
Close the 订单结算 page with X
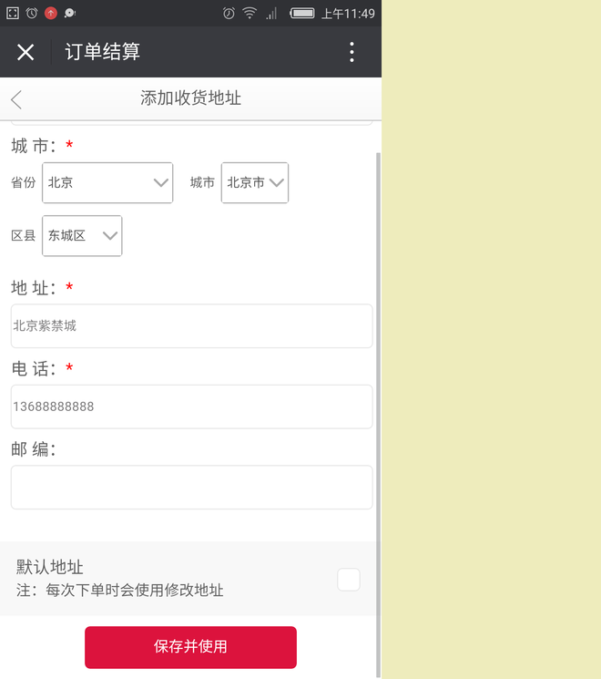click(25, 52)
